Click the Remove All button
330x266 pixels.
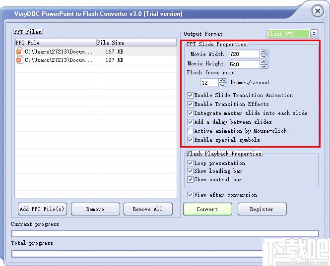(148, 209)
